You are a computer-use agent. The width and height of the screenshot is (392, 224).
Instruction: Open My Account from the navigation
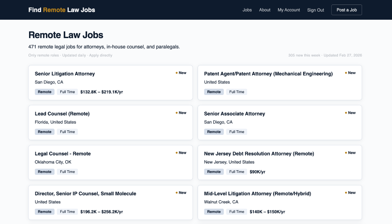289,10
